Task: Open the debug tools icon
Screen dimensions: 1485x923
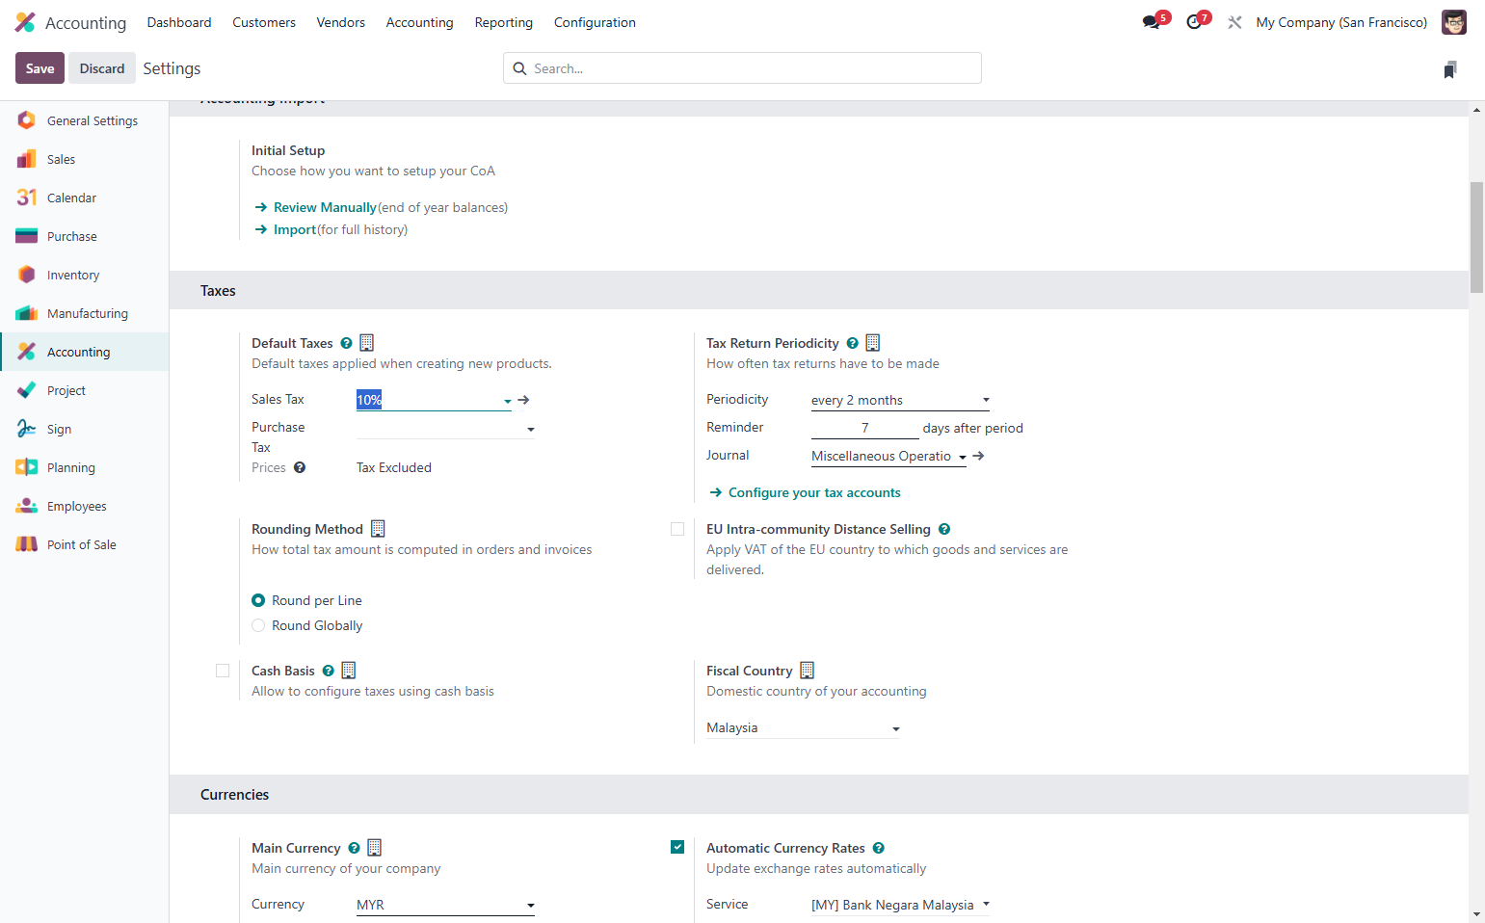Action: click(1234, 22)
